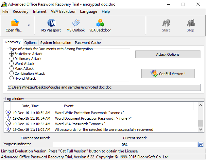Viewport: 206px width, 160px height.
Task: Click Word Document Protection Password log text
Action: click(x=93, y=118)
